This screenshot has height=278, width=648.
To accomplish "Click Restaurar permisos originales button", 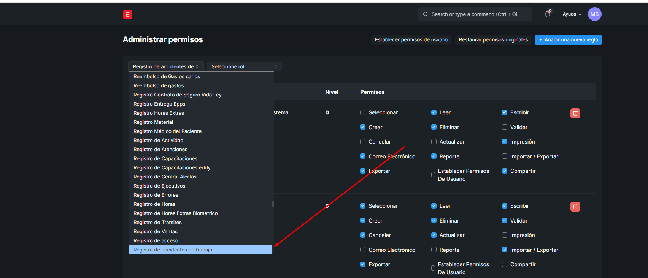I will pyautogui.click(x=493, y=40).
